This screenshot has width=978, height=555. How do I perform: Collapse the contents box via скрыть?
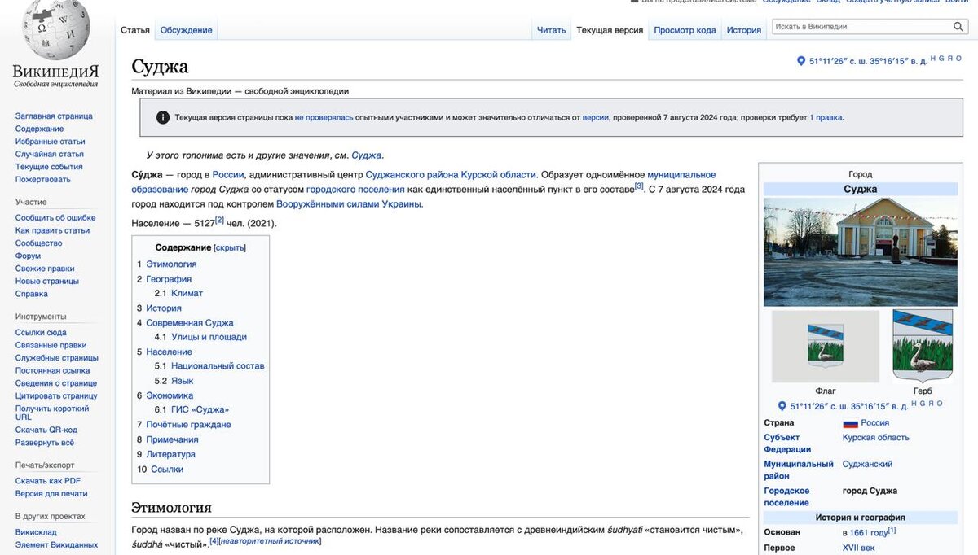pos(229,247)
